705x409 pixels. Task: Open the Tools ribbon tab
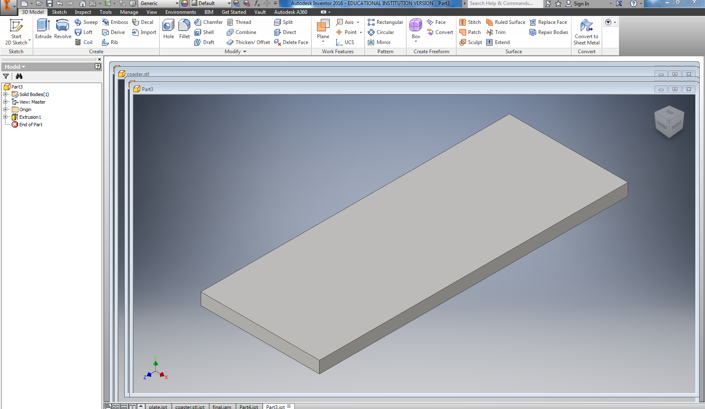click(x=105, y=12)
